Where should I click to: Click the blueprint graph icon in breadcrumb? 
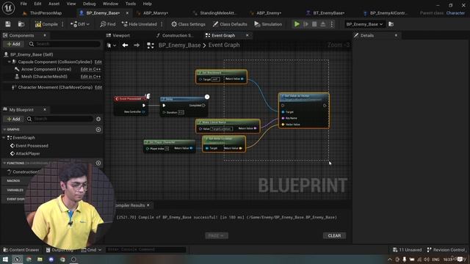(x=151, y=45)
